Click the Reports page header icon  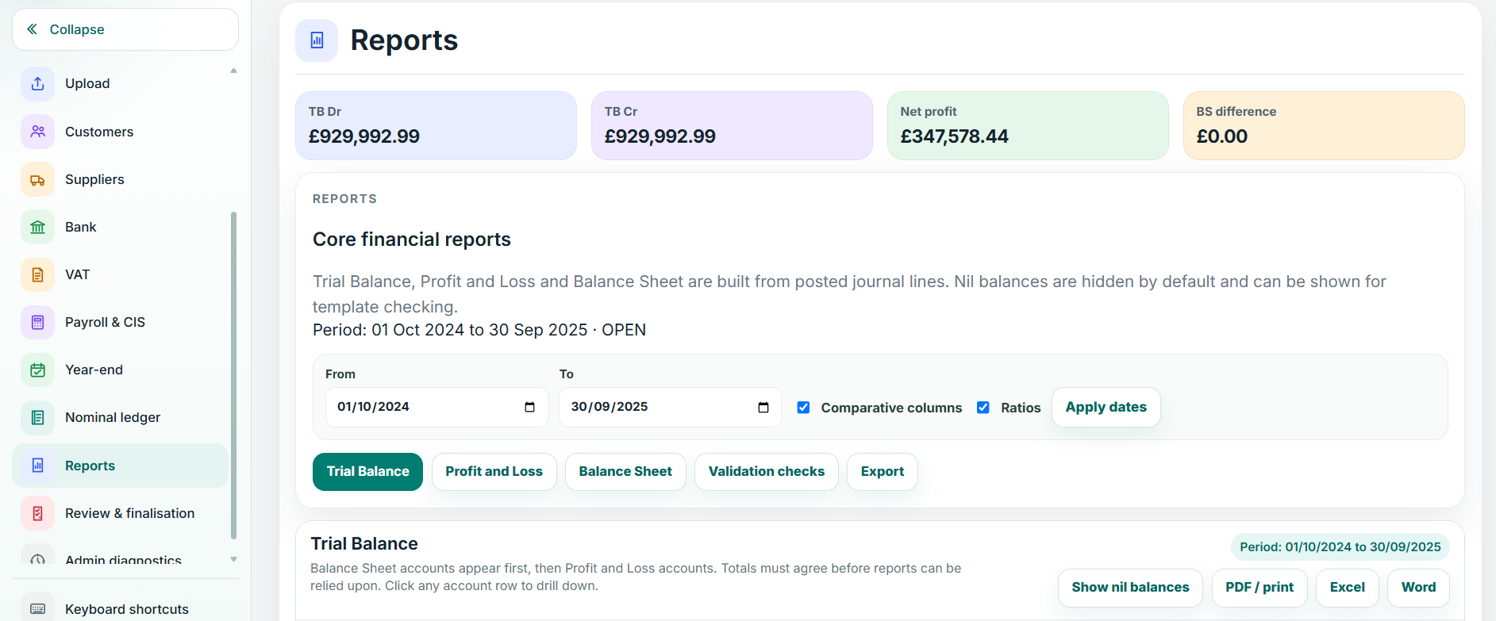pyautogui.click(x=317, y=40)
